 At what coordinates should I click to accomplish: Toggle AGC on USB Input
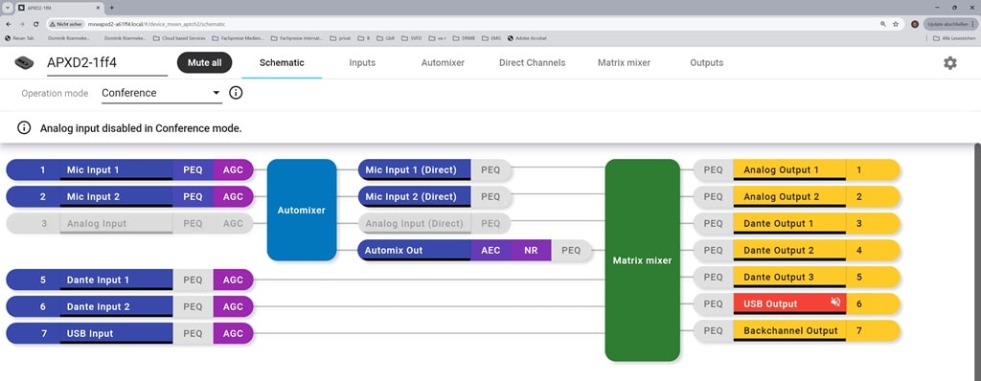[233, 333]
